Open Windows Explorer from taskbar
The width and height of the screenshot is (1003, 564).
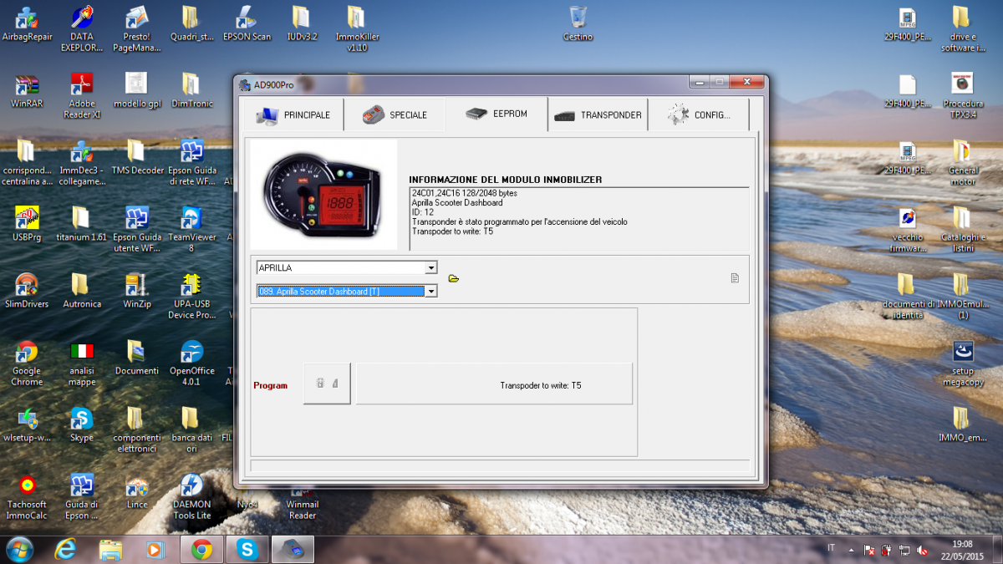[x=110, y=550]
